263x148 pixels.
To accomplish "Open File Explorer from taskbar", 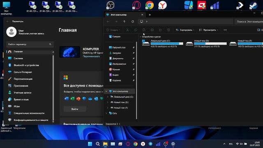I will click(x=105, y=144).
